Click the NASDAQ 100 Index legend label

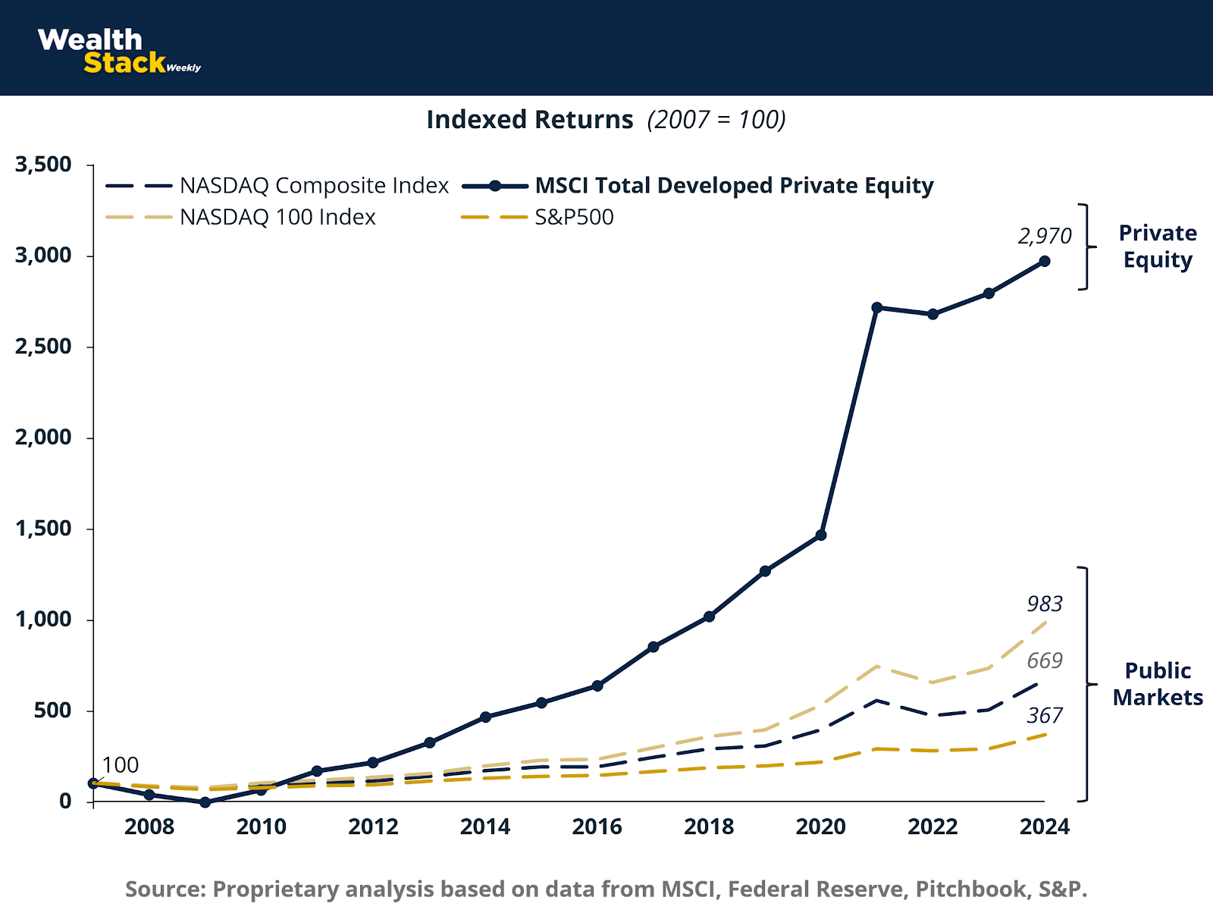[x=277, y=218]
